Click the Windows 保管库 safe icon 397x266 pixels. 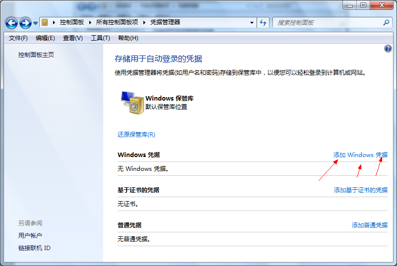(132, 103)
